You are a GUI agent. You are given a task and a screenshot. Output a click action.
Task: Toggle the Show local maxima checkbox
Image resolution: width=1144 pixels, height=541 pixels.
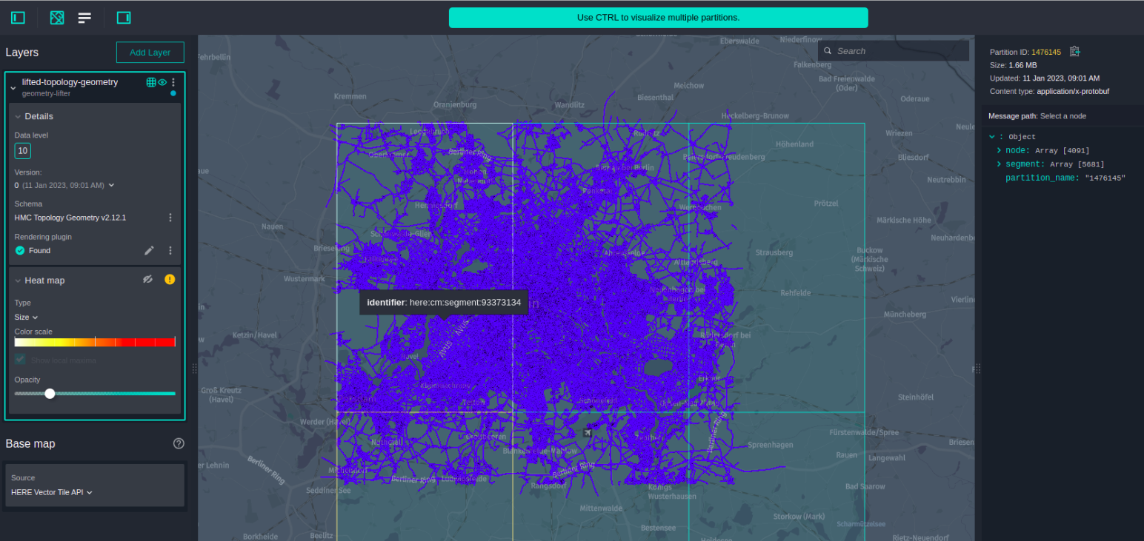click(20, 360)
